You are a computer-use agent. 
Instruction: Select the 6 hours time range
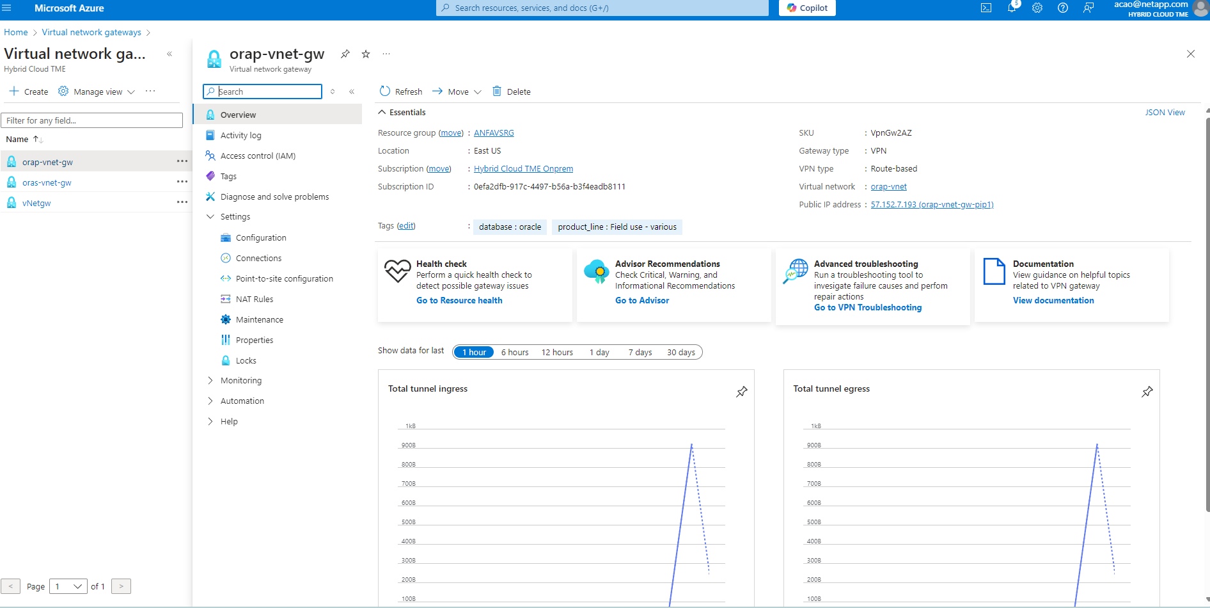[515, 353]
